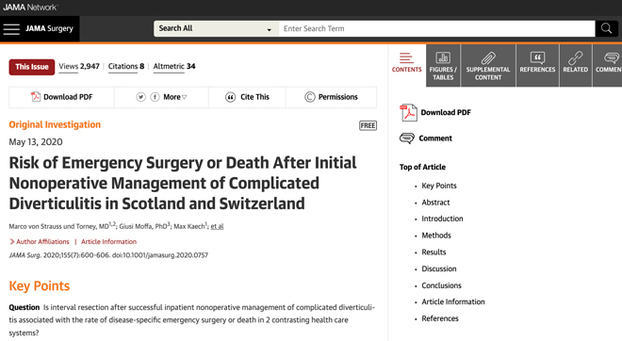Image resolution: width=622 pixels, height=341 pixels.
Task: Open the Figures / Tables tab
Action: 443,65
